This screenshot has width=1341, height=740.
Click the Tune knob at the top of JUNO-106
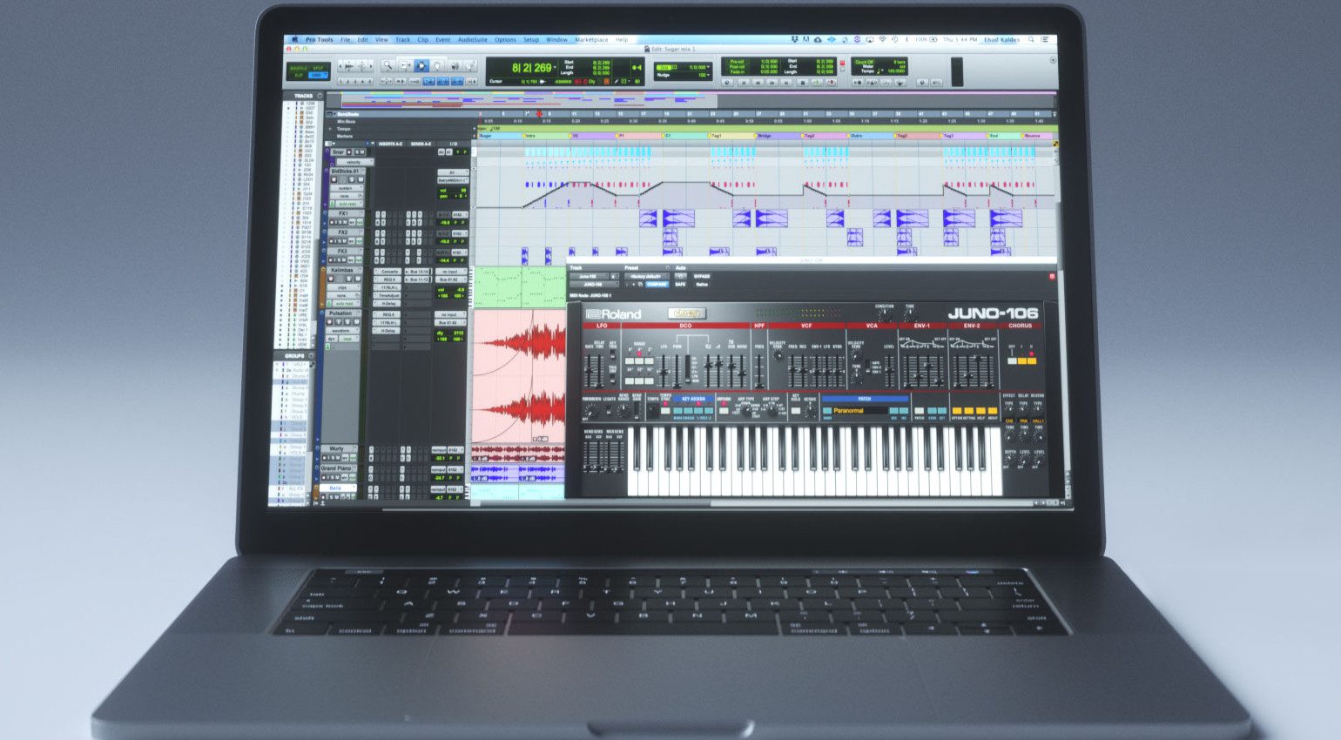(910, 315)
